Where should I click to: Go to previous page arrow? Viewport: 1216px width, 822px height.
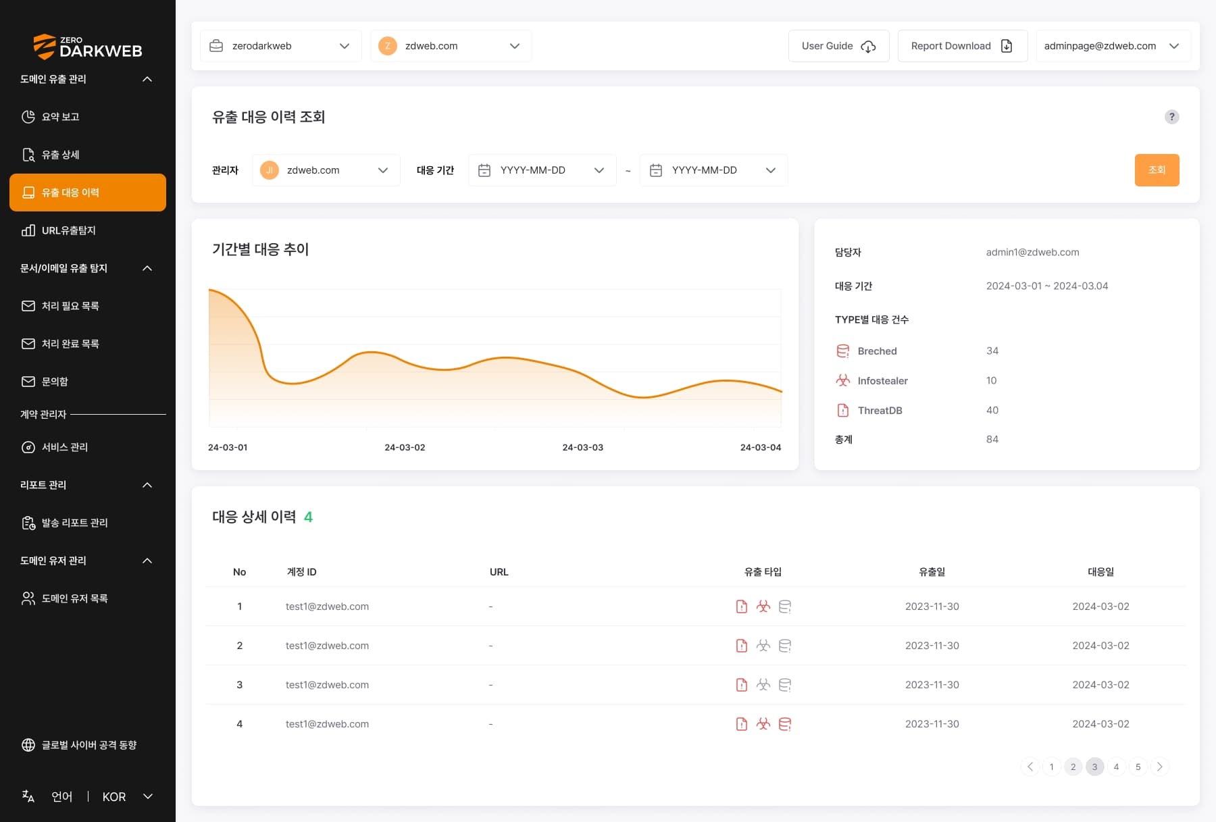1030,767
